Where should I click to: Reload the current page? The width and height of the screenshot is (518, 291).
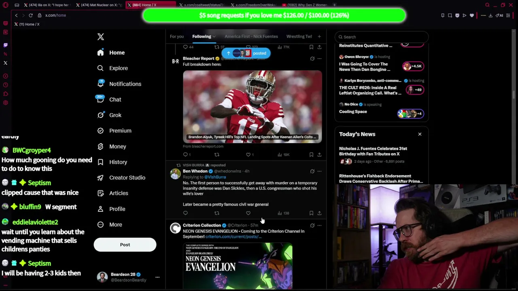tap(31, 15)
